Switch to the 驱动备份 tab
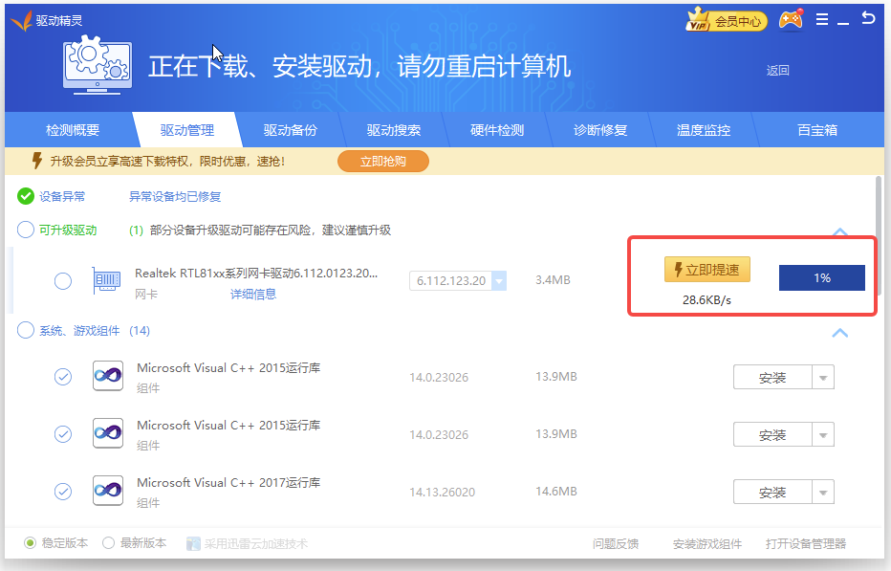Screen dimensions: 891x571 290,130
